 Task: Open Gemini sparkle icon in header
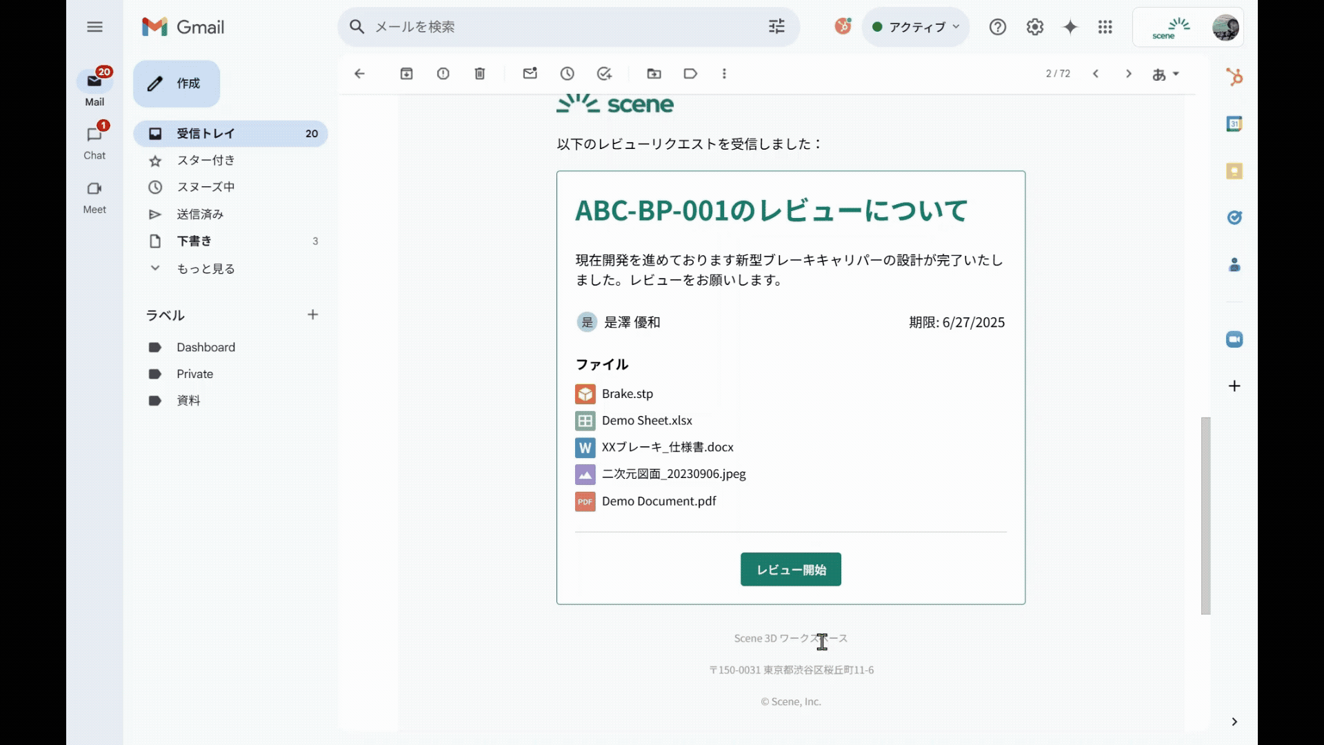coord(1070,27)
